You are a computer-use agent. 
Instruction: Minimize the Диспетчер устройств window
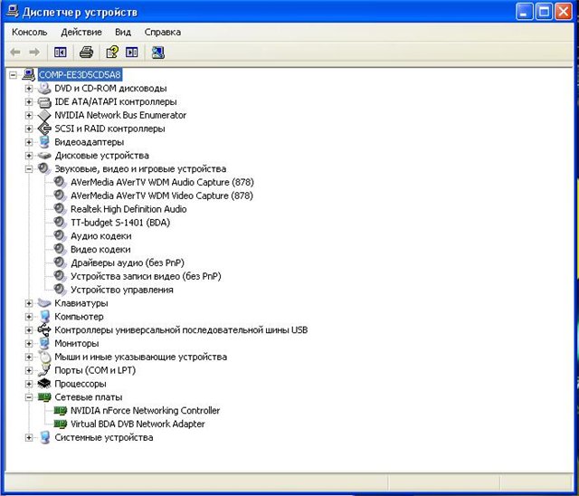(x=525, y=12)
